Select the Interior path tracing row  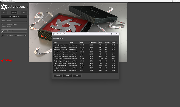(x=85, y=50)
